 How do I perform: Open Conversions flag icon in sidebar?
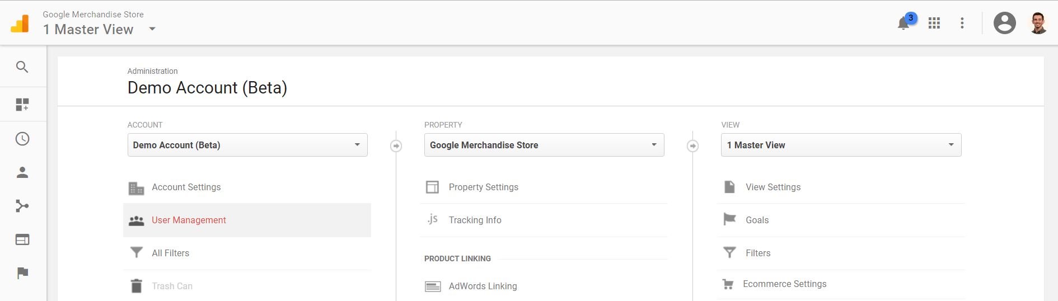tap(22, 273)
